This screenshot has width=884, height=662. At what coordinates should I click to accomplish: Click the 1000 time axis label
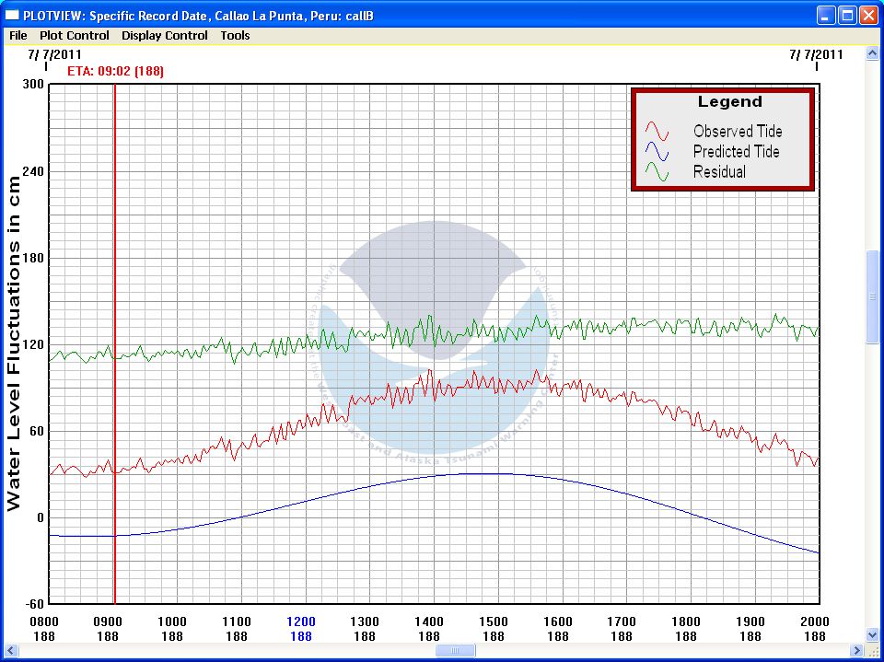click(x=172, y=622)
